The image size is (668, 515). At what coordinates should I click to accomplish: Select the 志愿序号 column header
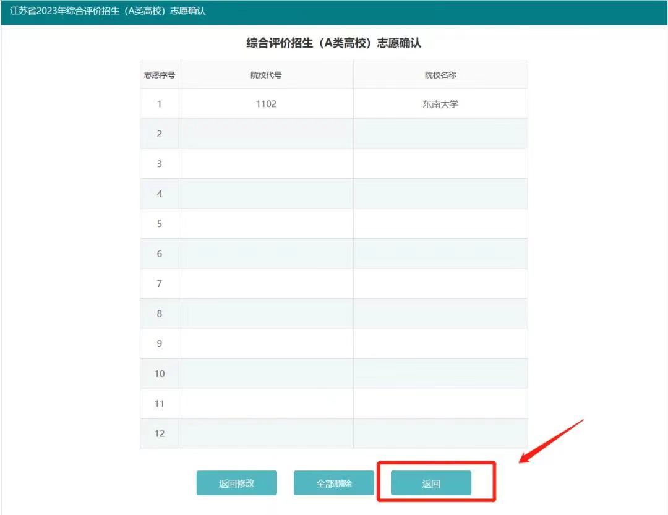(159, 75)
